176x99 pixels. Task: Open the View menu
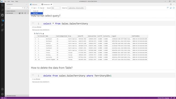coord(12,1)
